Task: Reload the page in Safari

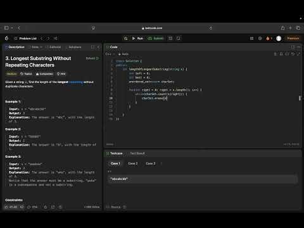Action: (211, 28)
